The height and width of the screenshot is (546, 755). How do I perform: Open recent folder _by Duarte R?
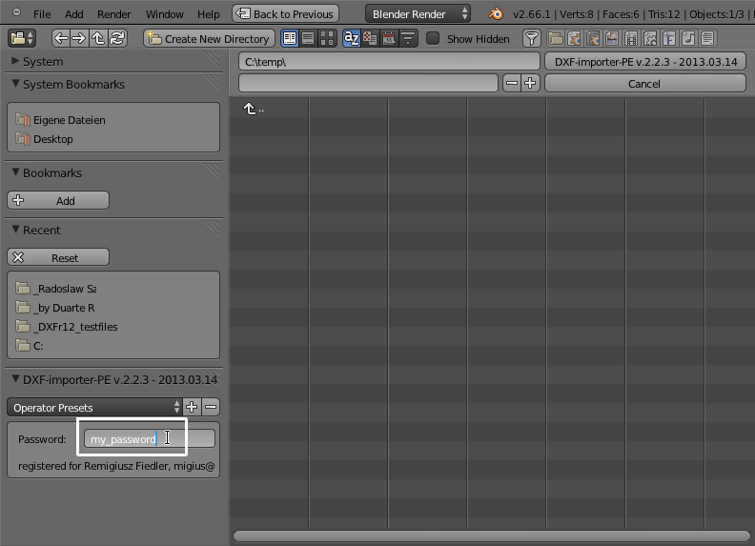(x=55, y=308)
